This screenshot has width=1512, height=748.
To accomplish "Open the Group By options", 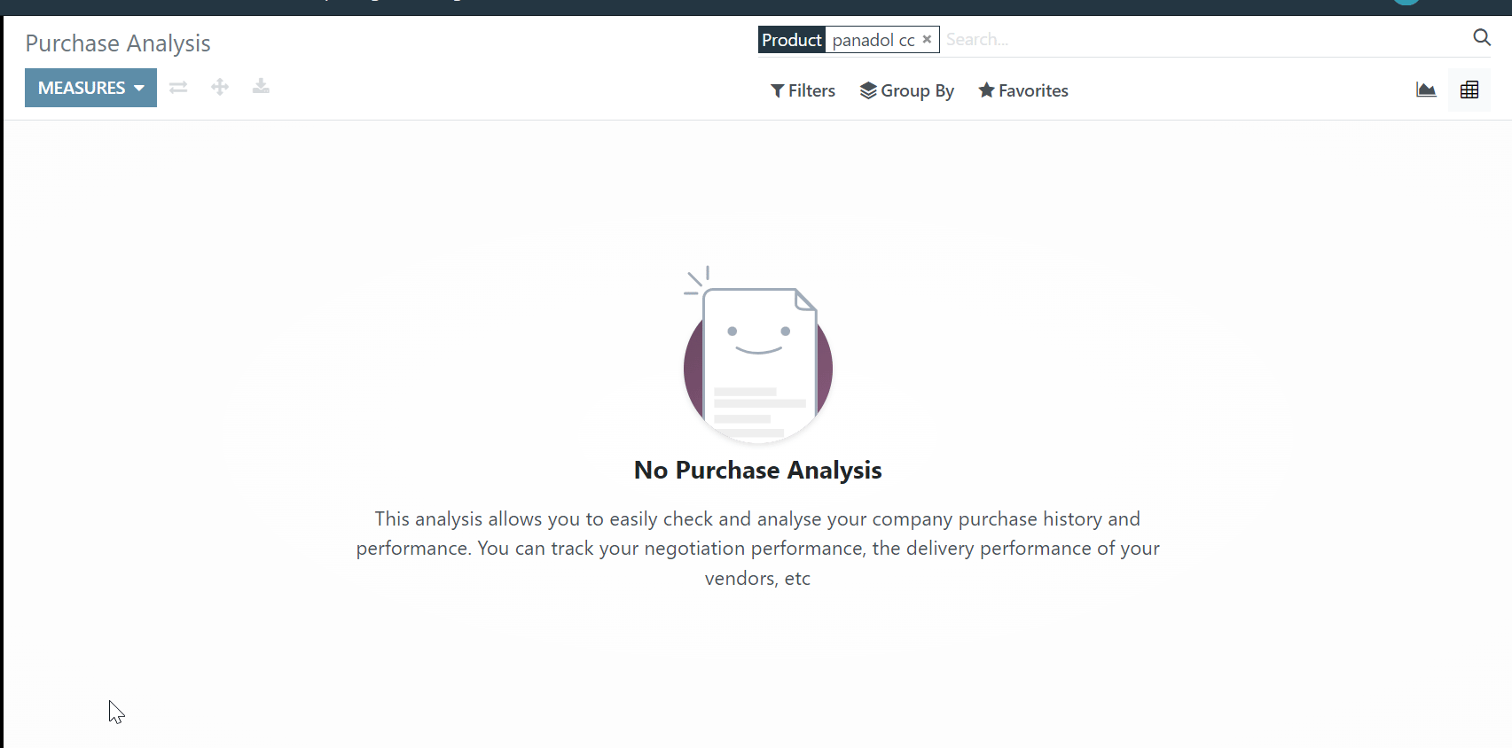I will click(906, 90).
